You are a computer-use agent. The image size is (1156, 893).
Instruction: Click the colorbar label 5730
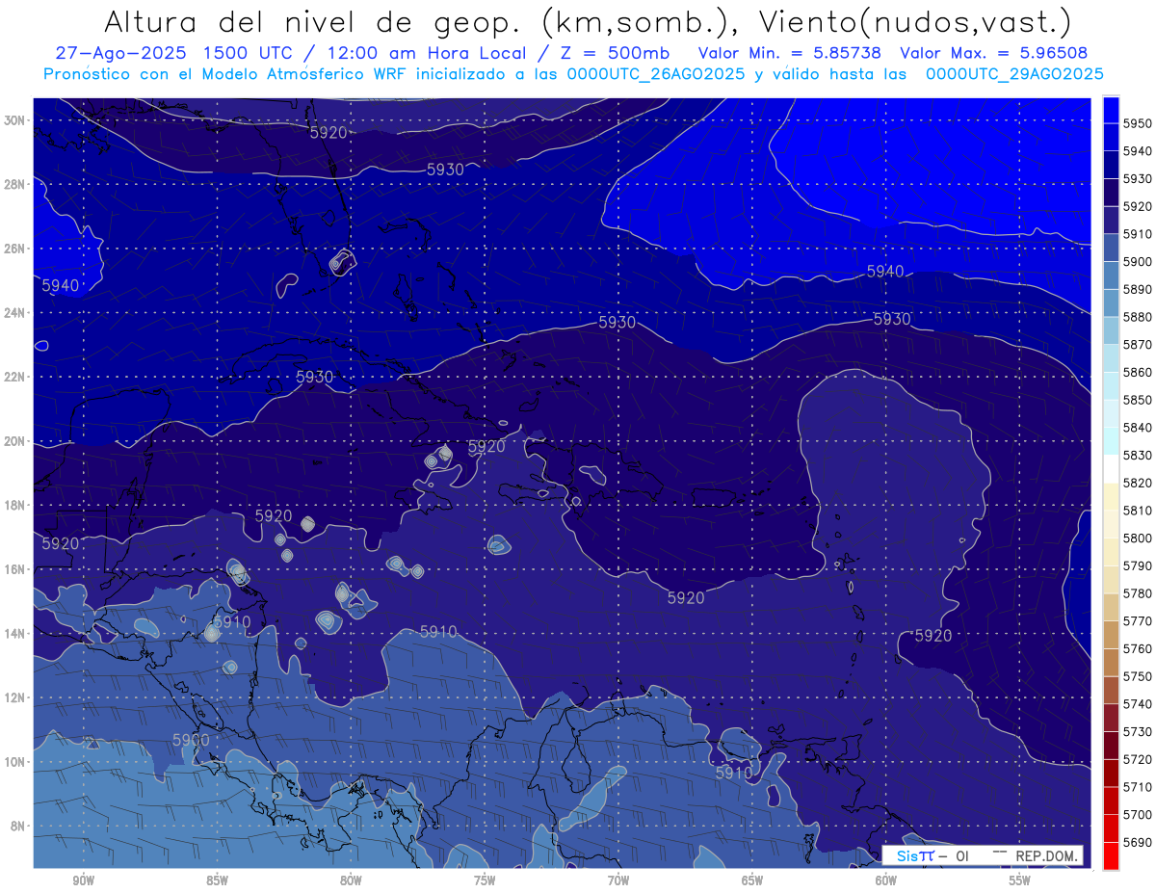click(1138, 732)
